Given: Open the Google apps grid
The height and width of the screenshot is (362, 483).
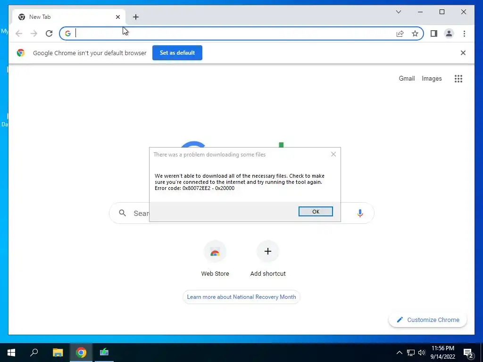Looking at the screenshot, I should point(458,79).
